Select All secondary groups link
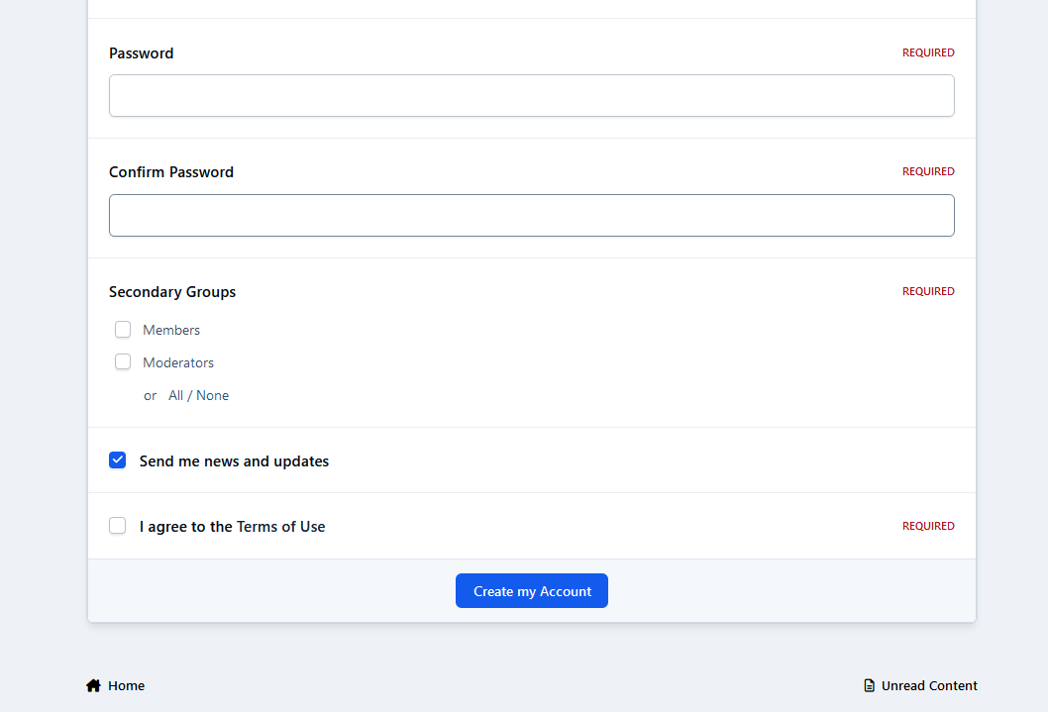The width and height of the screenshot is (1048, 712). (176, 395)
